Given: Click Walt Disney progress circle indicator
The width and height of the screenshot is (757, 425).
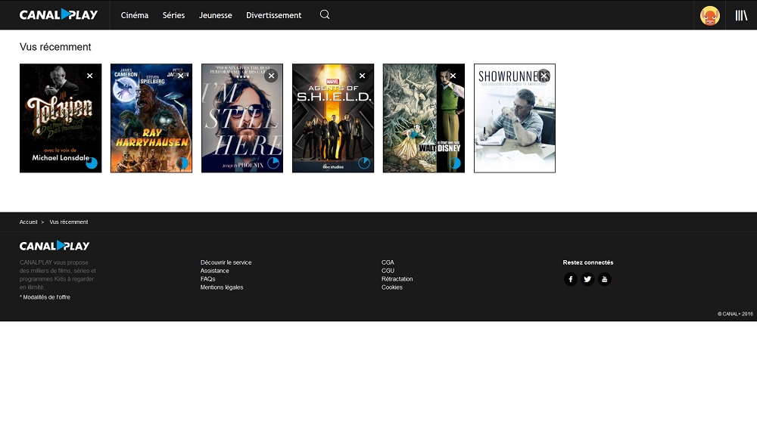Looking at the screenshot, I should [x=454, y=163].
